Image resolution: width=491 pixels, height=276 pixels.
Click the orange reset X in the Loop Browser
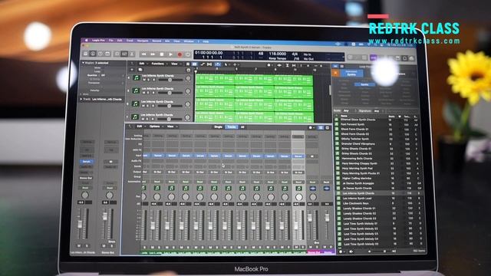[335, 73]
